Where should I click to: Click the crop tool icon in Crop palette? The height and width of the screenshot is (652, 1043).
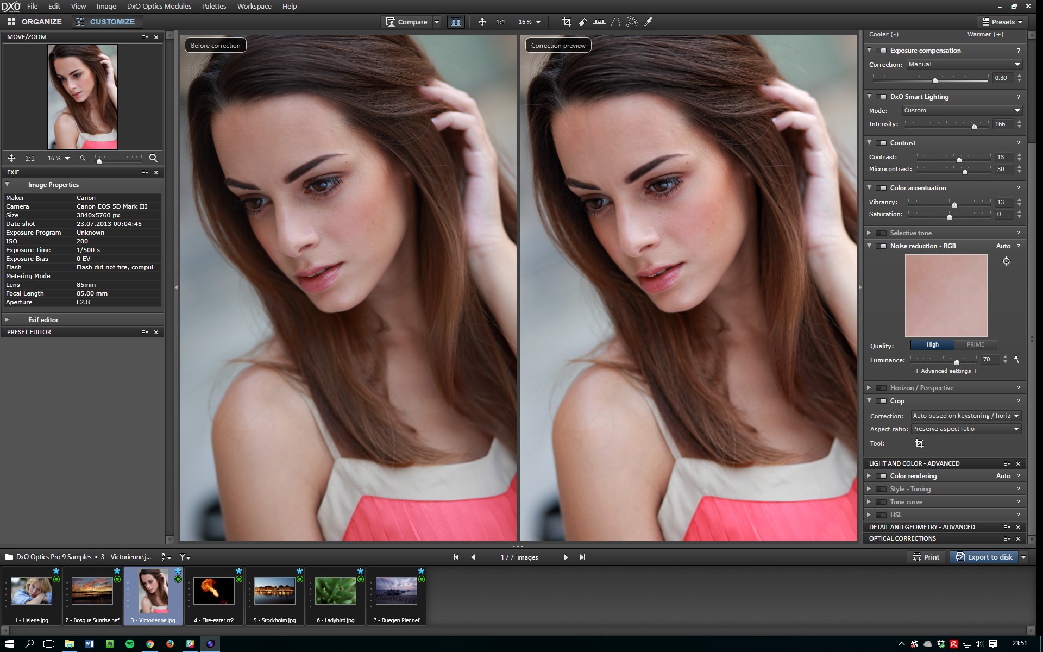919,443
